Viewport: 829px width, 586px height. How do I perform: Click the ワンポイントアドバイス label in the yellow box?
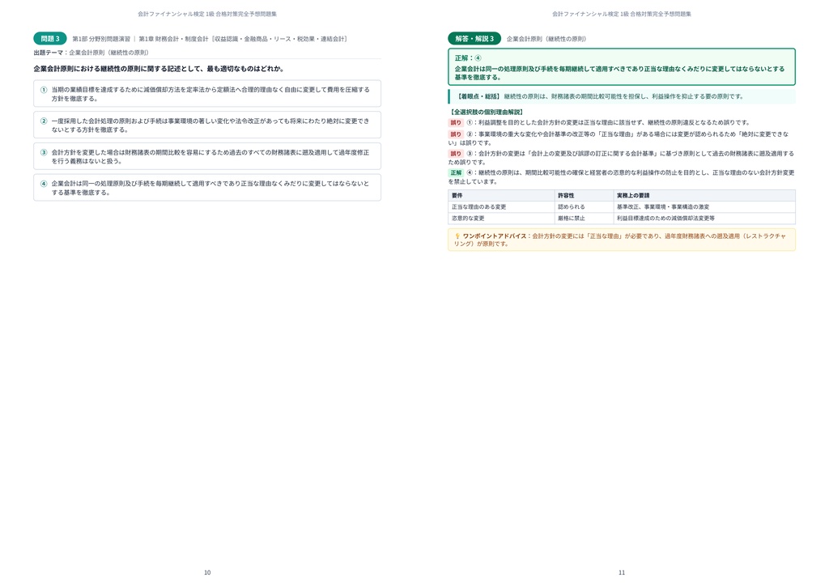pos(495,236)
